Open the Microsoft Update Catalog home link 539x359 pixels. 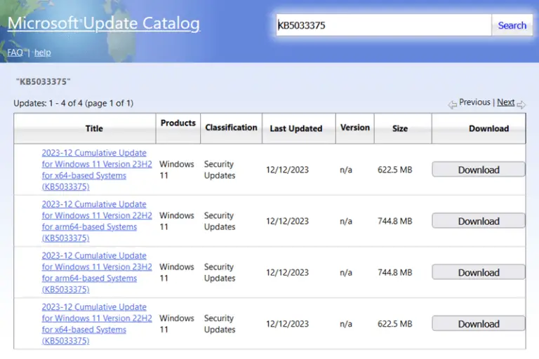103,23
